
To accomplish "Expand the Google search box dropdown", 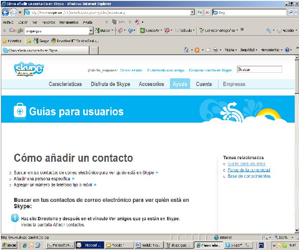I will [91, 31].
